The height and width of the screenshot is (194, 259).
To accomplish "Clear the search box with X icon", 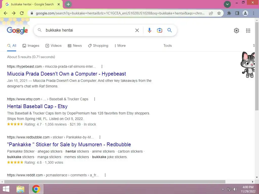I will point(137,30).
